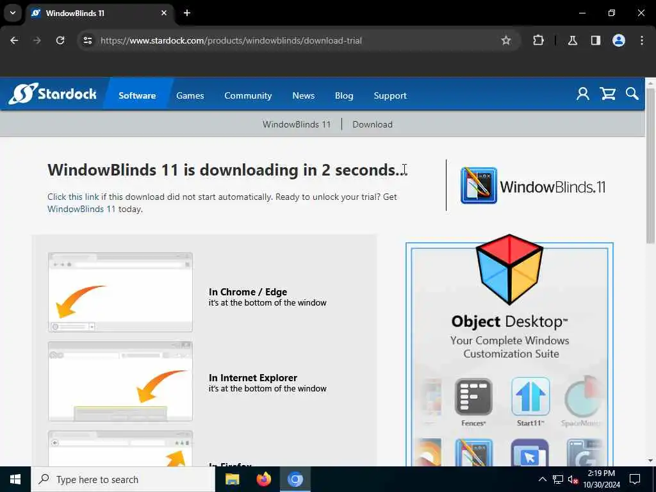Click the WindowBlinds 11 product logo
656x492 pixels.
[x=533, y=186]
